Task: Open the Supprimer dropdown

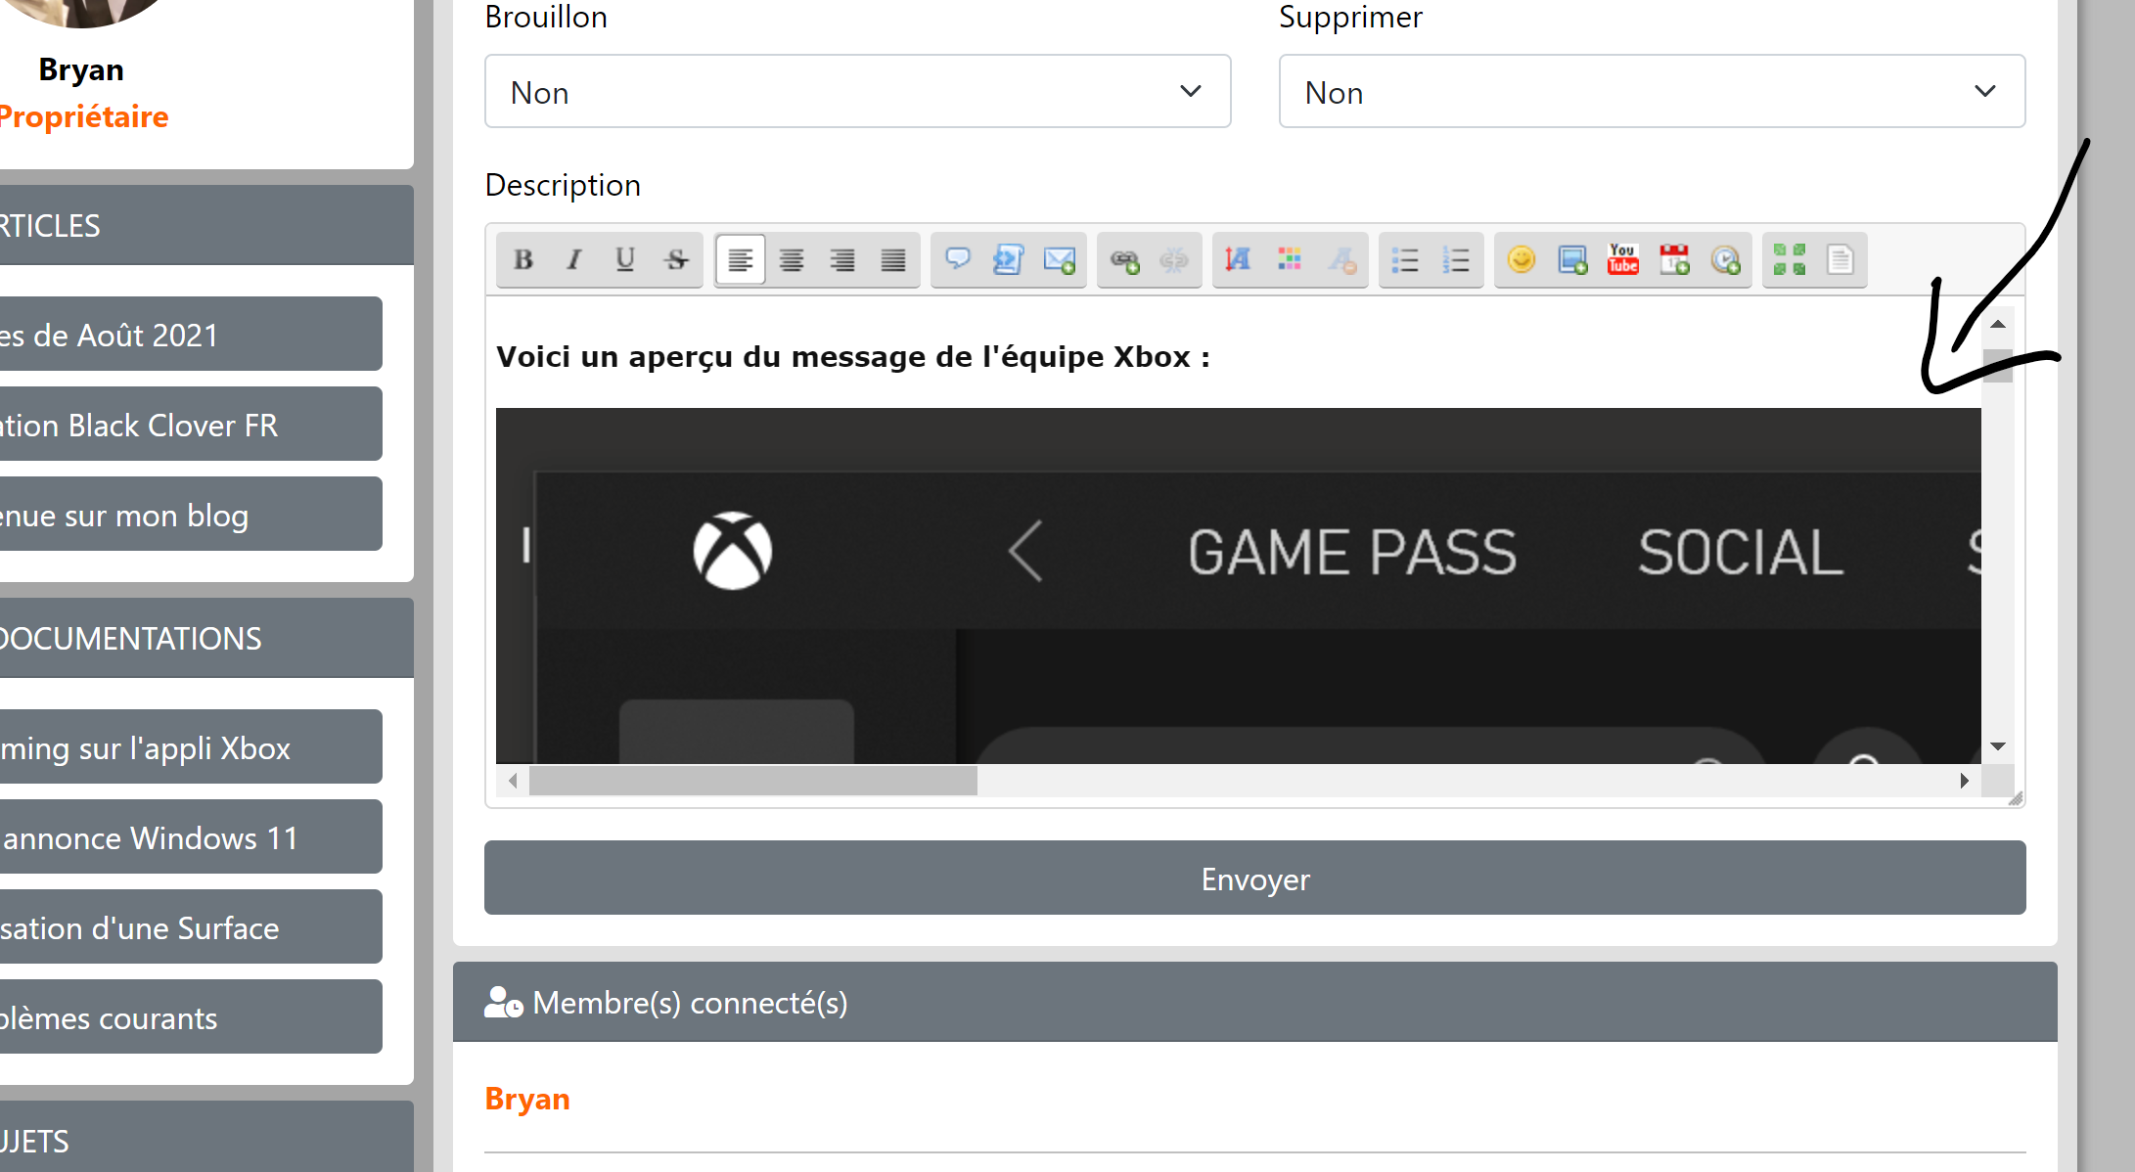Action: click(x=1652, y=92)
